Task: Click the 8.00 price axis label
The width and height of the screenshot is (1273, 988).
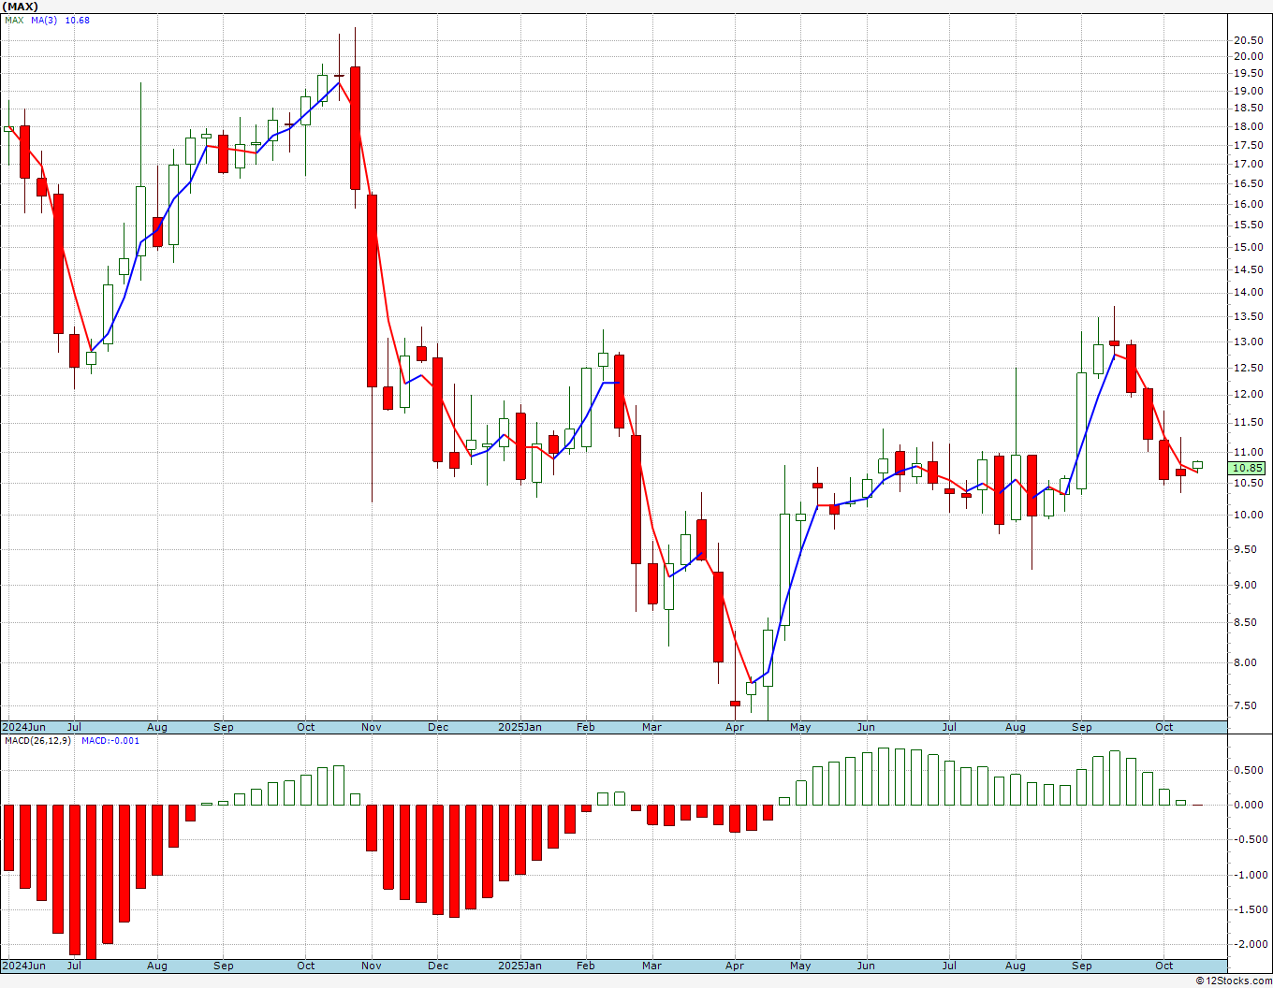Action: coord(1245,663)
